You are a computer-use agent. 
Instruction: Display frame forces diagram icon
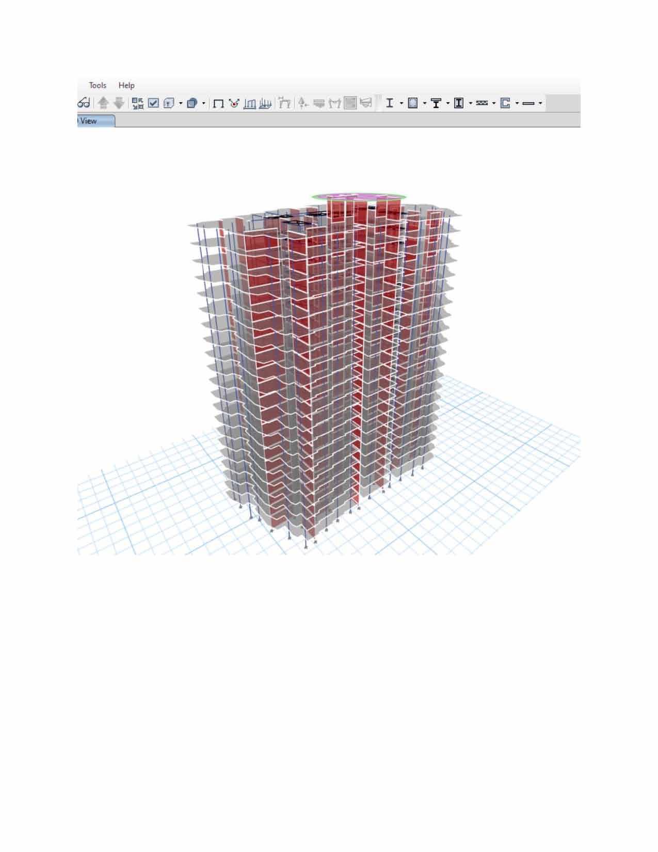point(250,104)
